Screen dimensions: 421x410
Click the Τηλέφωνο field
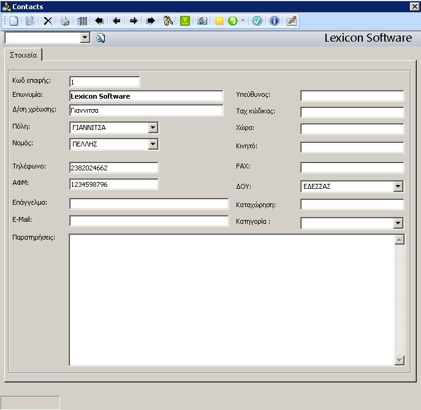click(114, 168)
